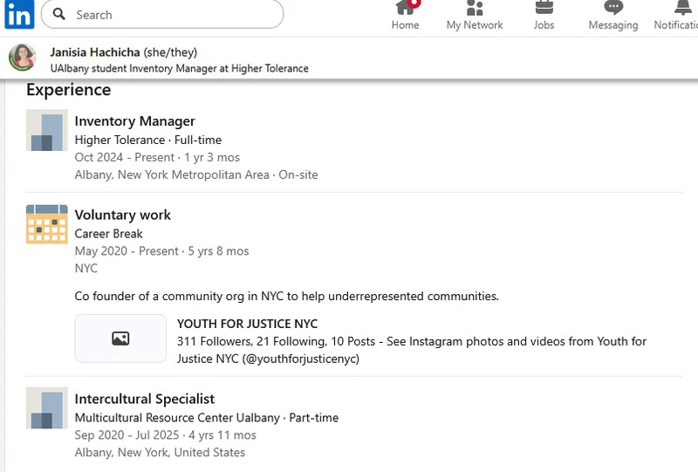
Task: Open the YOUTH FOR JUSTICE NYC link title
Action: [248, 324]
